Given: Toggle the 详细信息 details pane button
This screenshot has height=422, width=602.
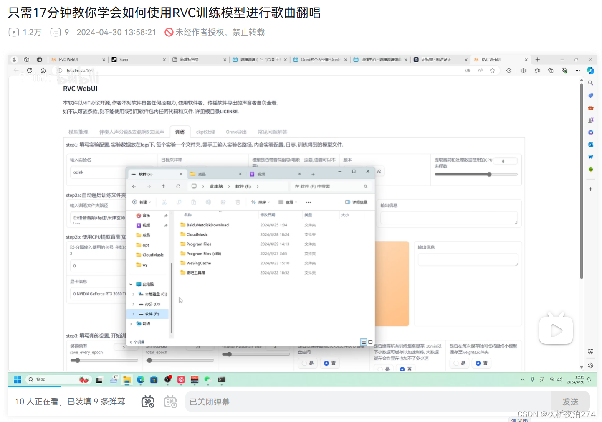Looking at the screenshot, I should coord(356,202).
